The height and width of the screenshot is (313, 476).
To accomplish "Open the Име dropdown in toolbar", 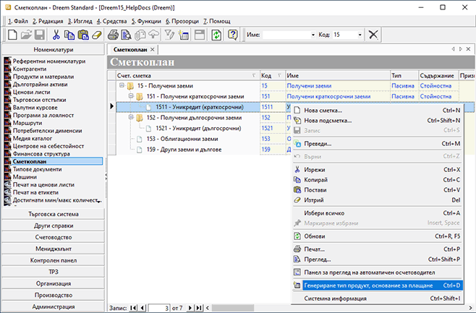I will (313, 35).
